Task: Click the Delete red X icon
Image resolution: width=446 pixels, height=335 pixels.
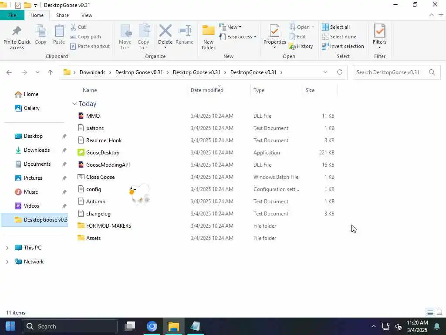Action: [x=165, y=31]
